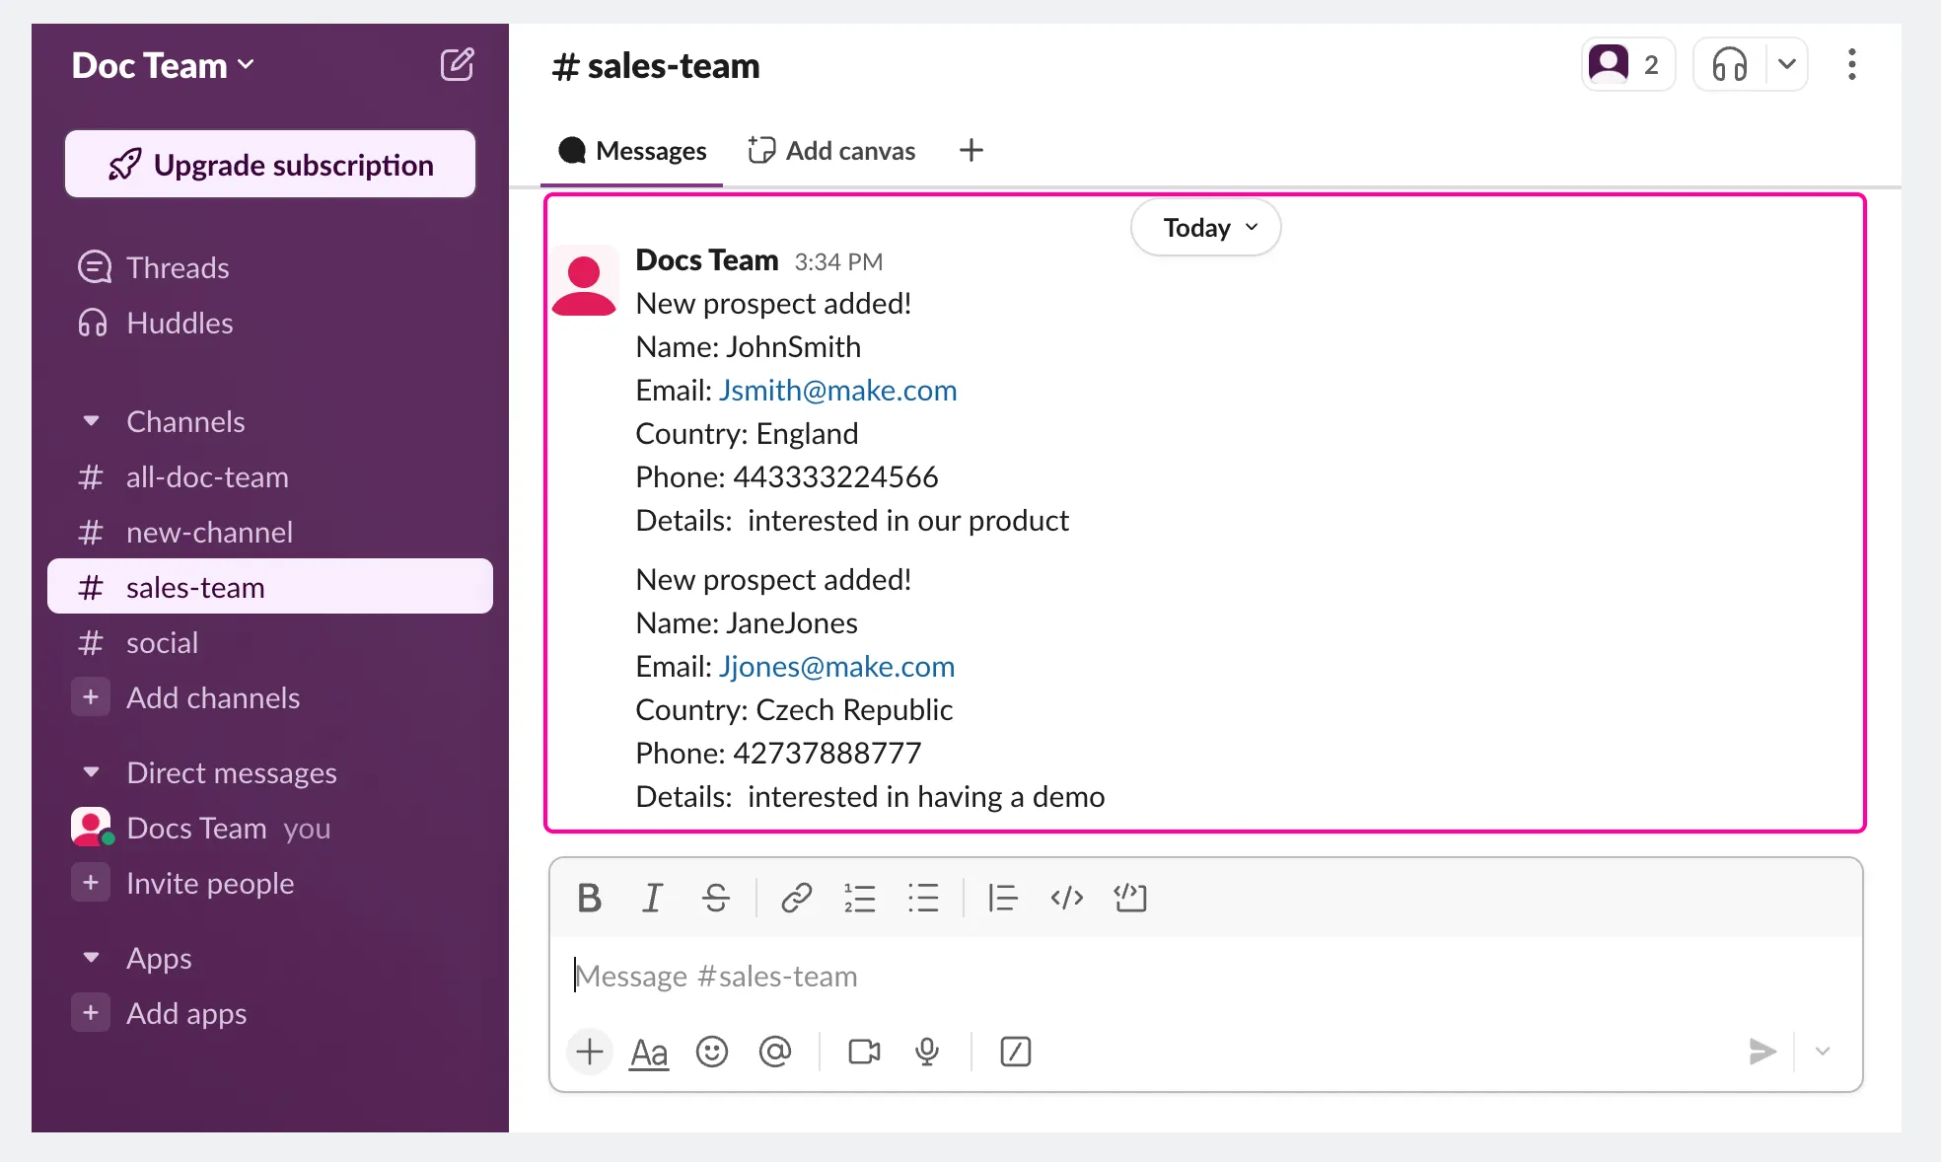The height and width of the screenshot is (1162, 1941).
Task: Toggle italic text formatting
Action: pos(652,898)
